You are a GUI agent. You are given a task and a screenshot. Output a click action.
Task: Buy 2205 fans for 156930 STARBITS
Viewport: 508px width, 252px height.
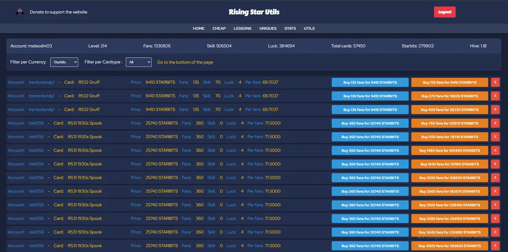(x=450, y=177)
